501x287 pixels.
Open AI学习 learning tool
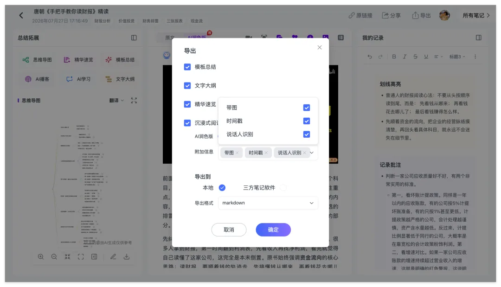click(x=78, y=79)
